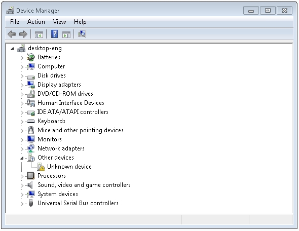Open the File menu
299x231 pixels.
click(x=15, y=22)
